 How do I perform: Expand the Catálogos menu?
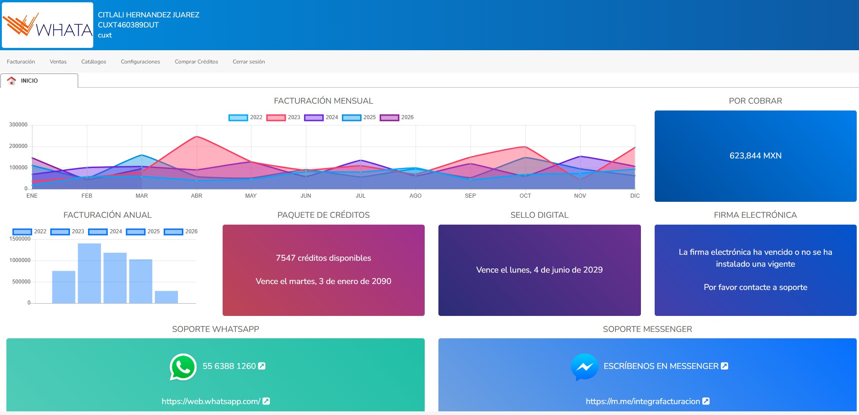[x=94, y=62]
